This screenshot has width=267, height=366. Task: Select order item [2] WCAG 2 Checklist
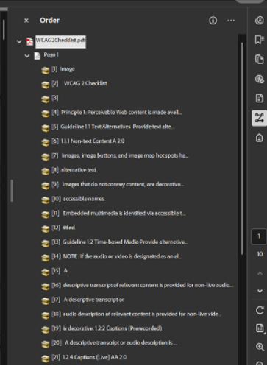79,83
